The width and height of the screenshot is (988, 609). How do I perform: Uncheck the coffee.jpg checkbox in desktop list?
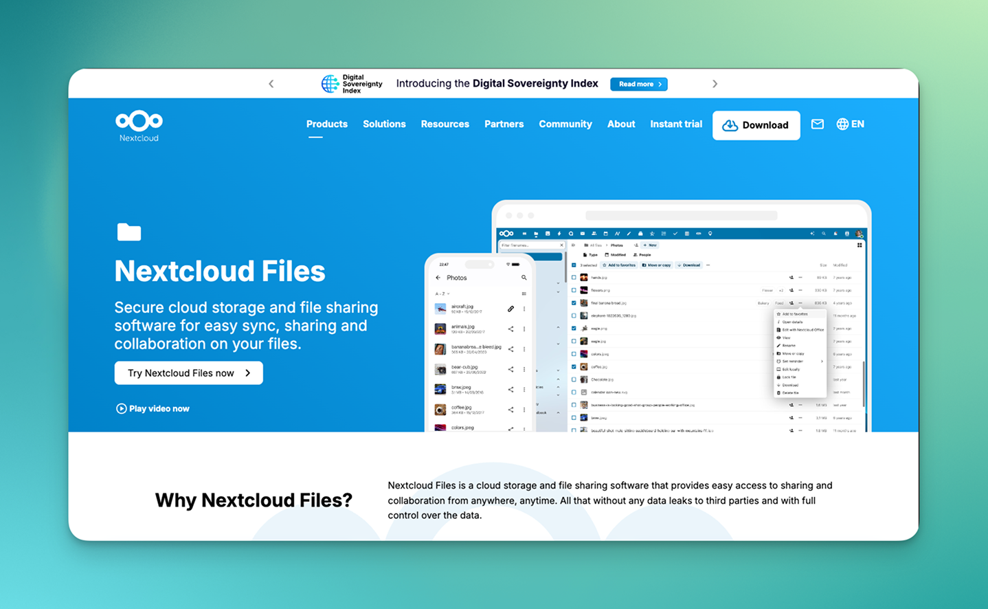[574, 366]
